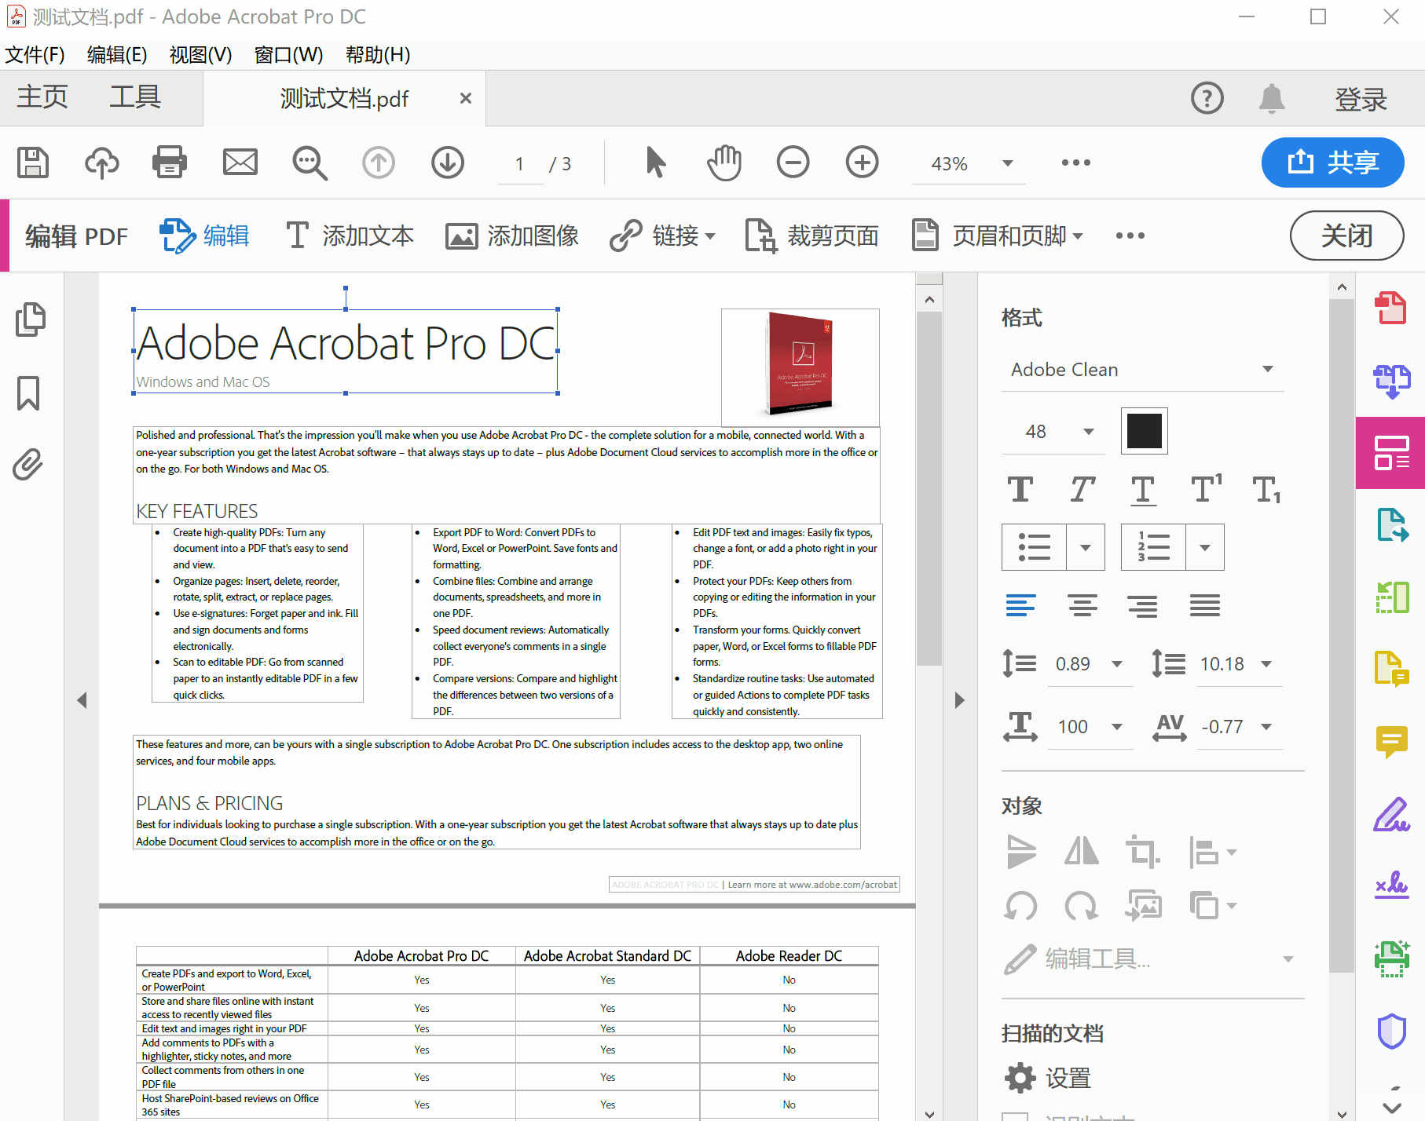Open Fill & Sign pen tool
Screen dimensions: 1425x1121
tap(1391, 814)
